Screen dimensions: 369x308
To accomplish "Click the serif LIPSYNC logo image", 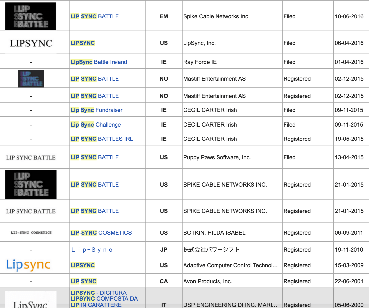I will tap(31, 43).
